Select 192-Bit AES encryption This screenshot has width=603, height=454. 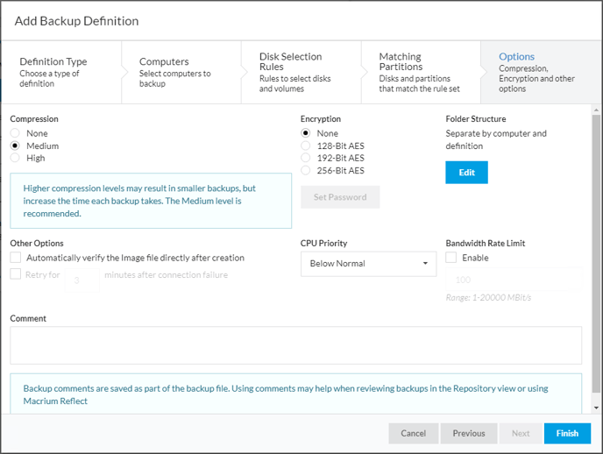pos(306,158)
